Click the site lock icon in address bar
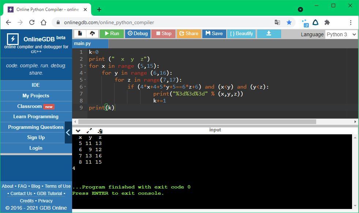The image size is (359, 213). (x=58, y=22)
